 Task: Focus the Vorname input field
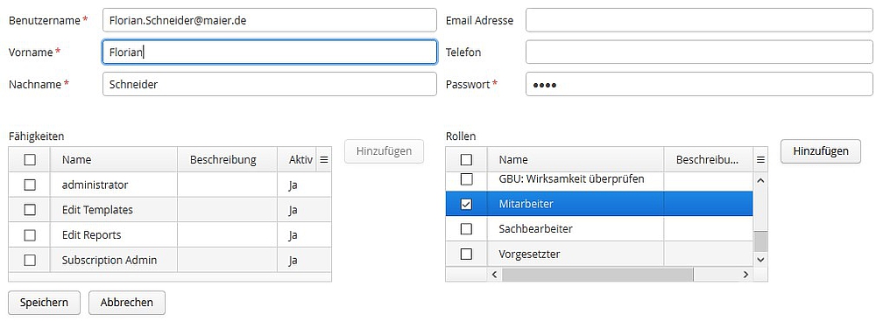click(x=270, y=52)
